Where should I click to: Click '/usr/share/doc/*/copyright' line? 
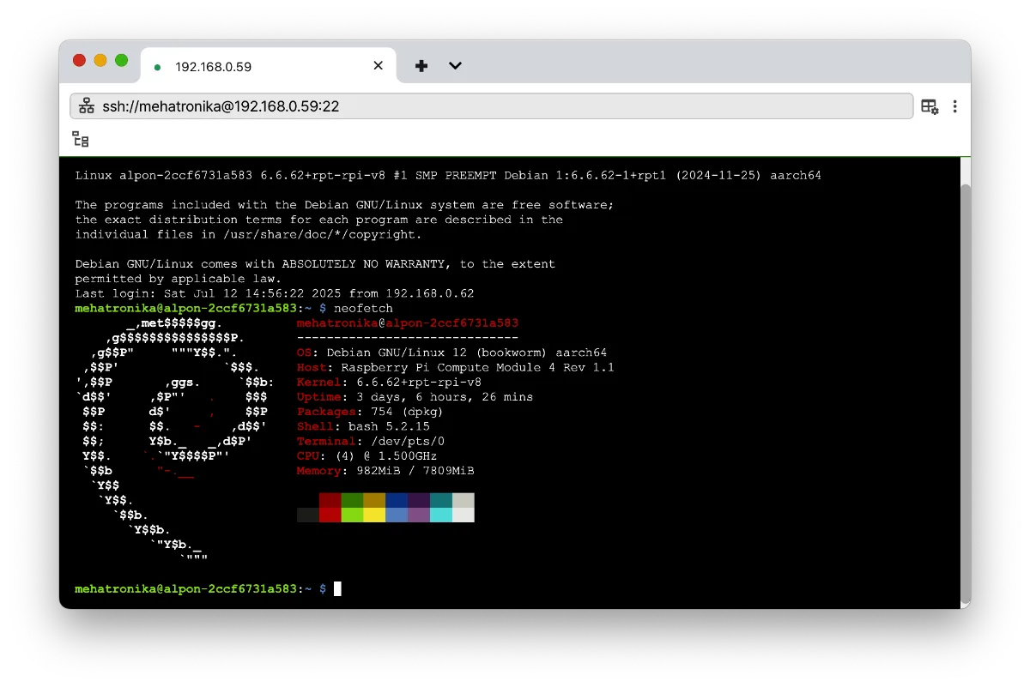(248, 234)
